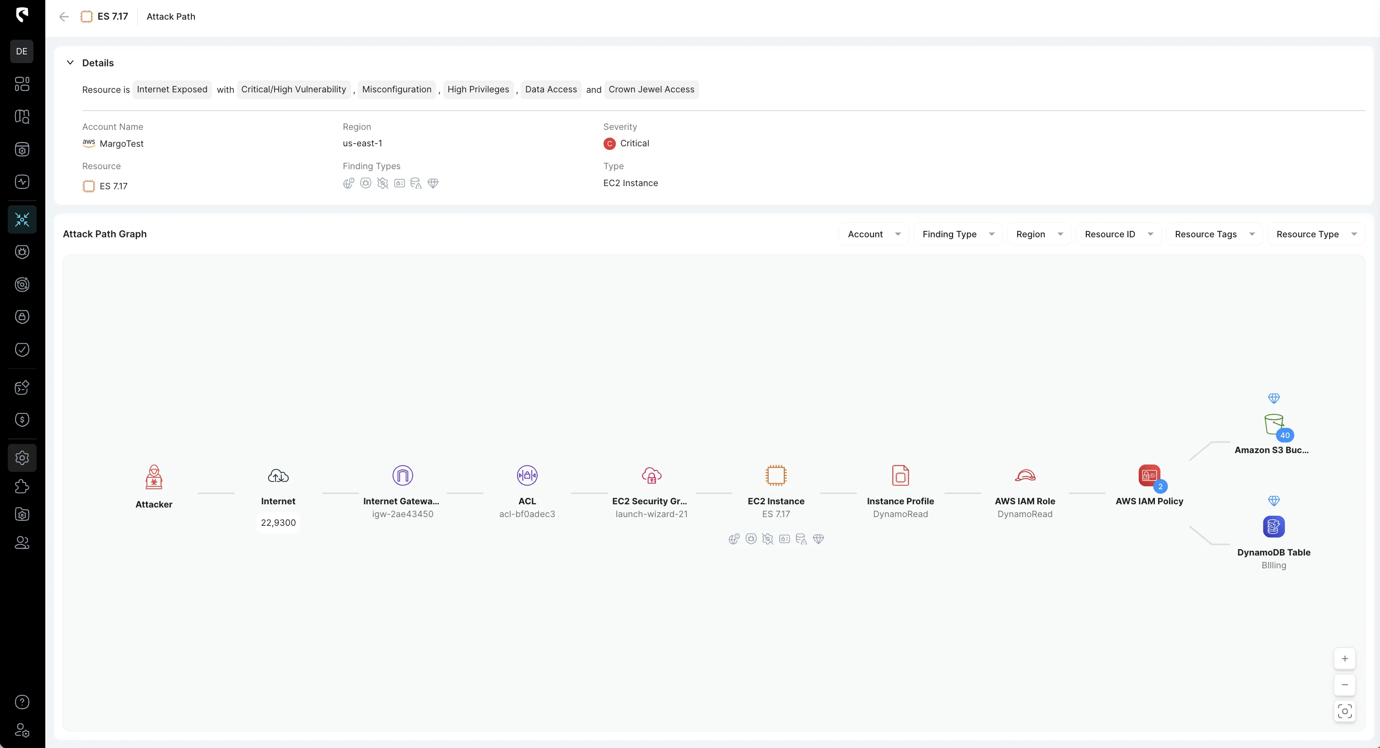Open the Resource Type filter dropdown
This screenshot has height=748, width=1380.
coord(1316,235)
